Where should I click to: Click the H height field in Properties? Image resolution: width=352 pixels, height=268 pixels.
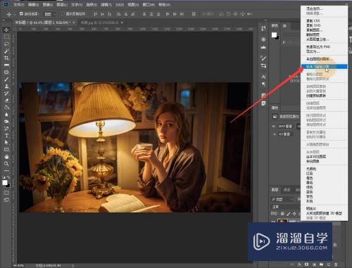coord(285,134)
